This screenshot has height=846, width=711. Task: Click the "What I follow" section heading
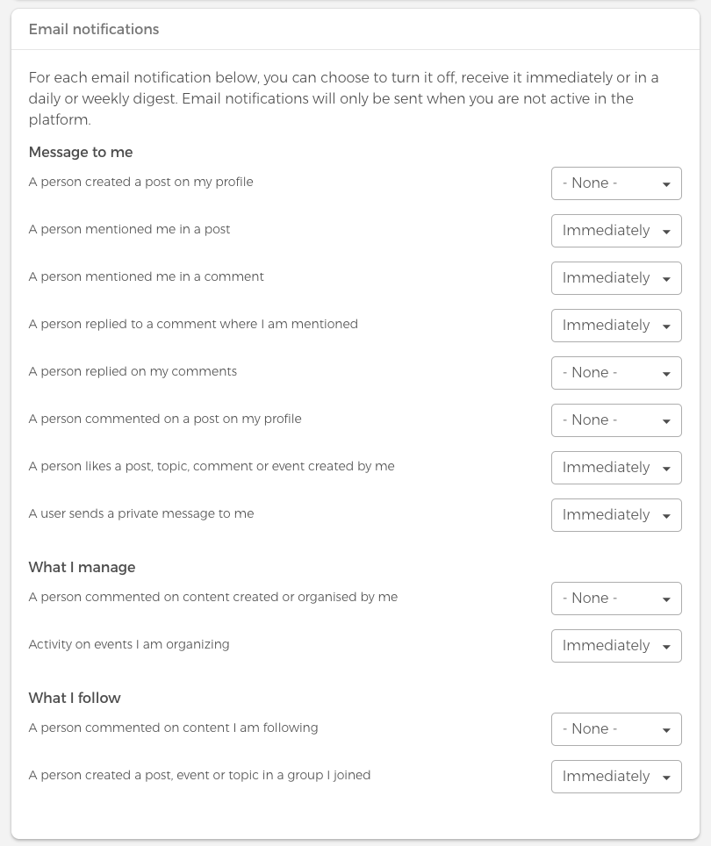point(75,698)
